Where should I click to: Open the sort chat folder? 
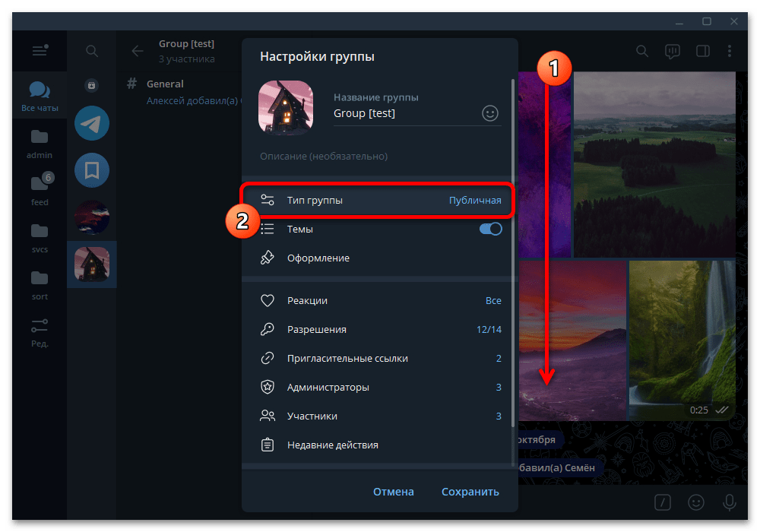click(x=40, y=285)
